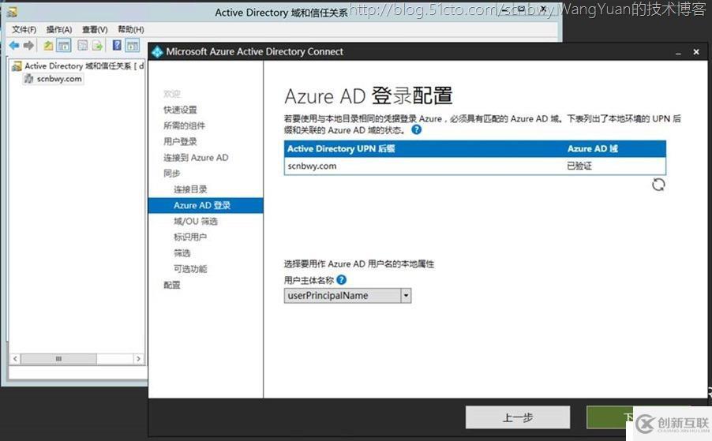The height and width of the screenshot is (441, 712).
Task: Click the horizontal scrollbar in tree pane
Action: [75, 359]
